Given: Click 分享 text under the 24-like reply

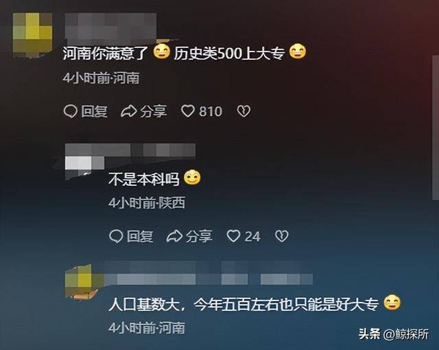Looking at the screenshot, I should pyautogui.click(x=199, y=236).
